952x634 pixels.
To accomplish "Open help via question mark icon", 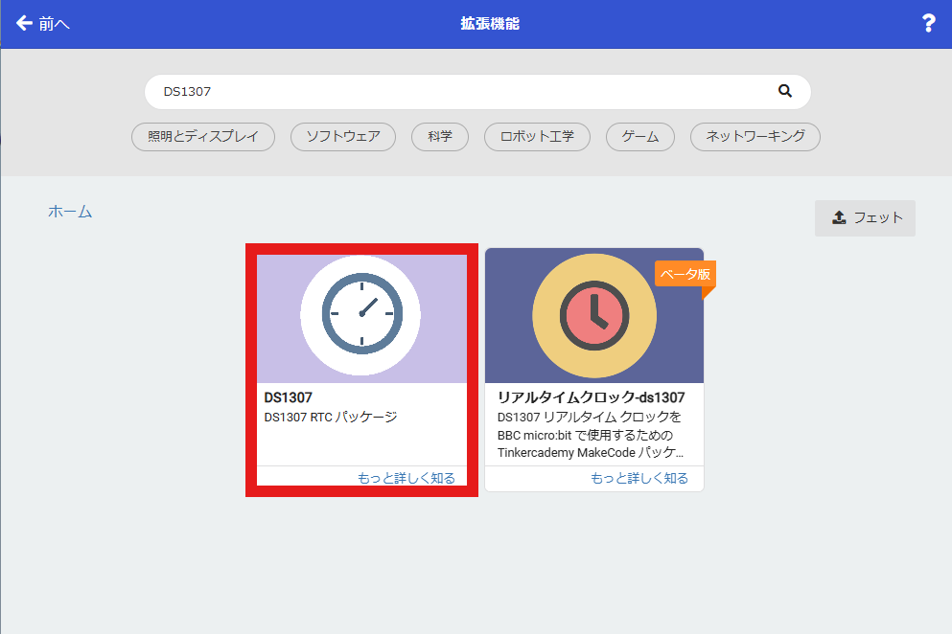I will (928, 23).
